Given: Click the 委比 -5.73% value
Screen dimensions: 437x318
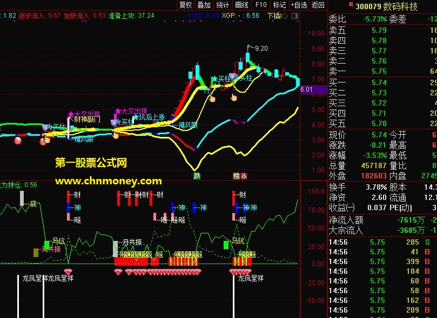Looking at the screenshot, I should (x=375, y=19).
